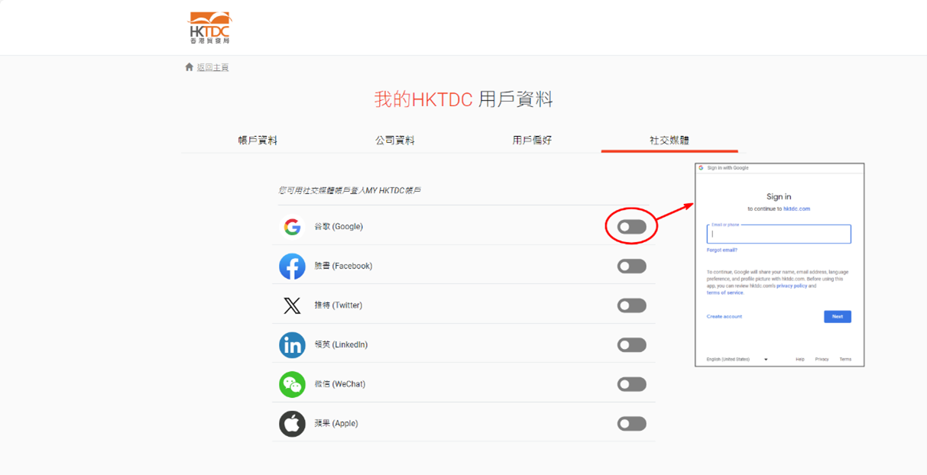Click the hktdc.com link under Sign in

(796, 208)
